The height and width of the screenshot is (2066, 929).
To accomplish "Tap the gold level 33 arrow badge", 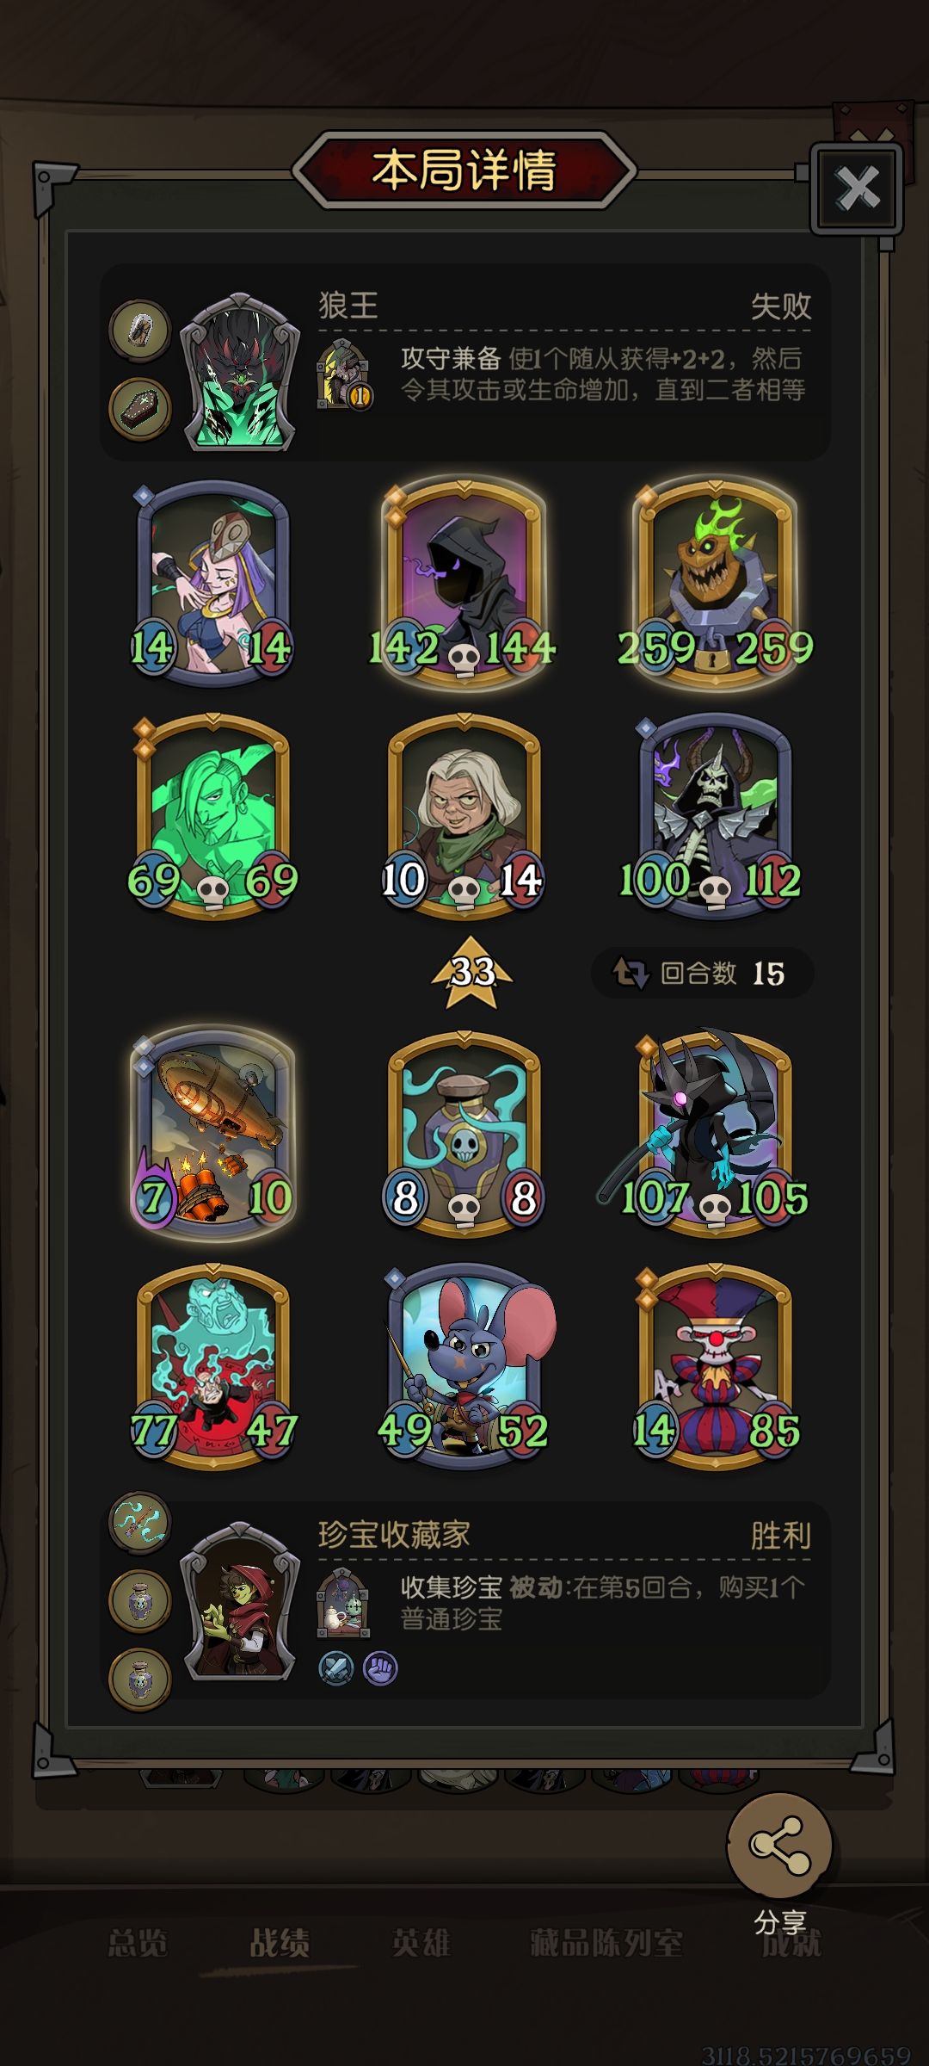I will point(471,973).
